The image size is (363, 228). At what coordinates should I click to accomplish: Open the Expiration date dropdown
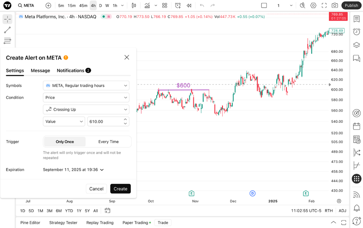pos(73,170)
